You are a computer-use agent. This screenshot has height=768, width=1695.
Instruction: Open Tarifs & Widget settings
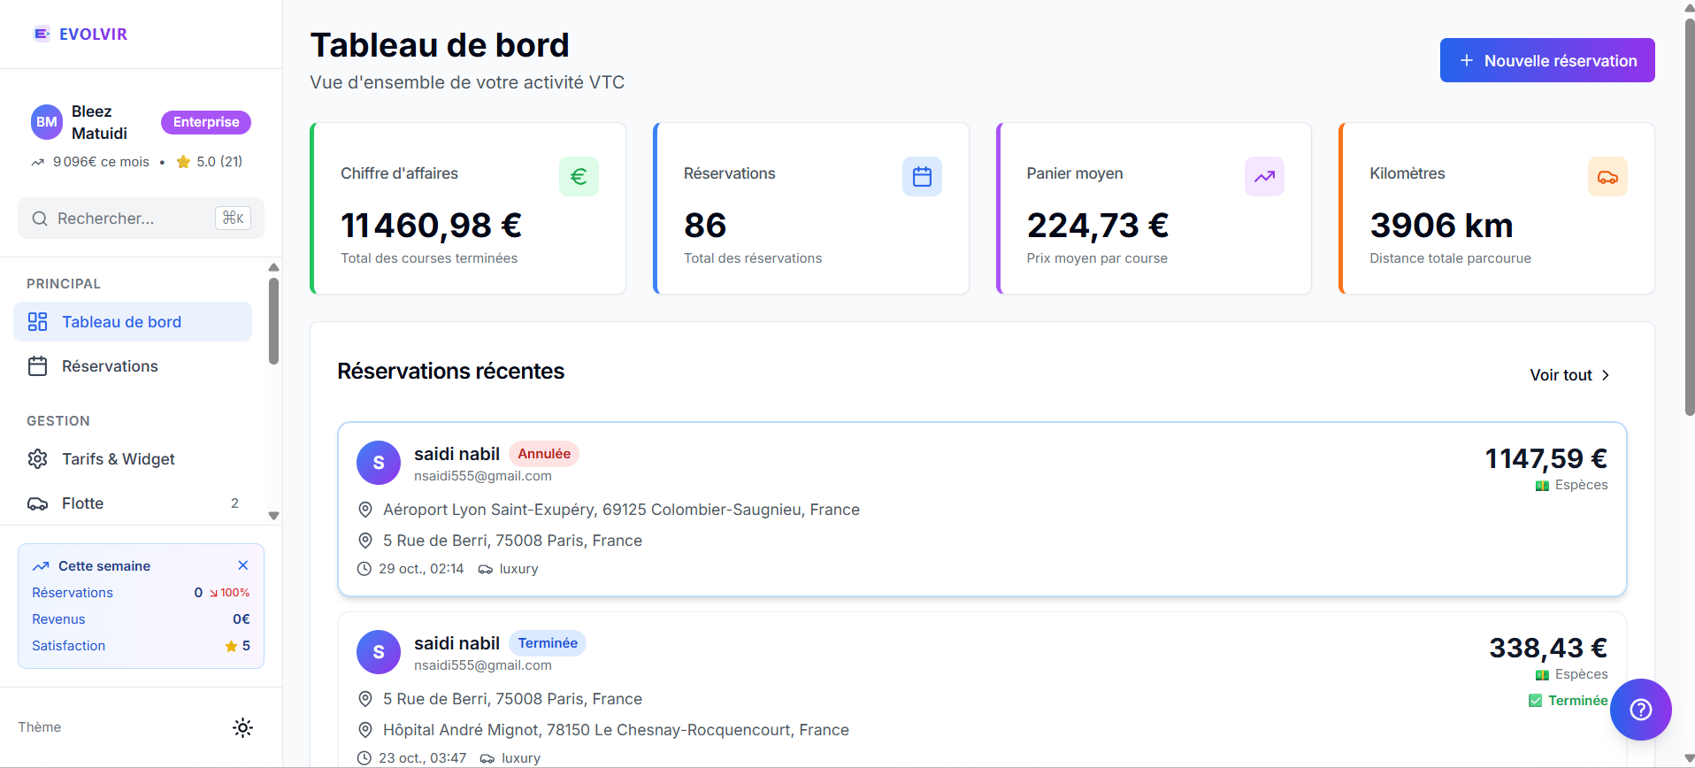133,459
